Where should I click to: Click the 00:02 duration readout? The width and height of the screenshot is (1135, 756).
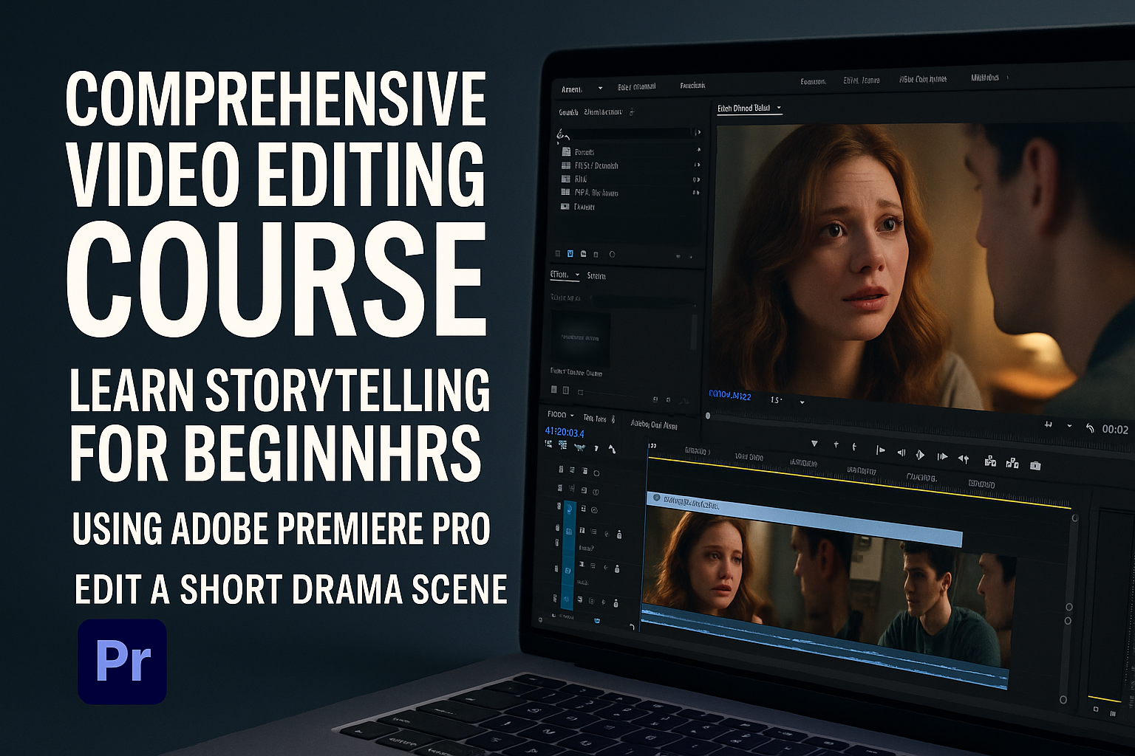click(x=1115, y=429)
